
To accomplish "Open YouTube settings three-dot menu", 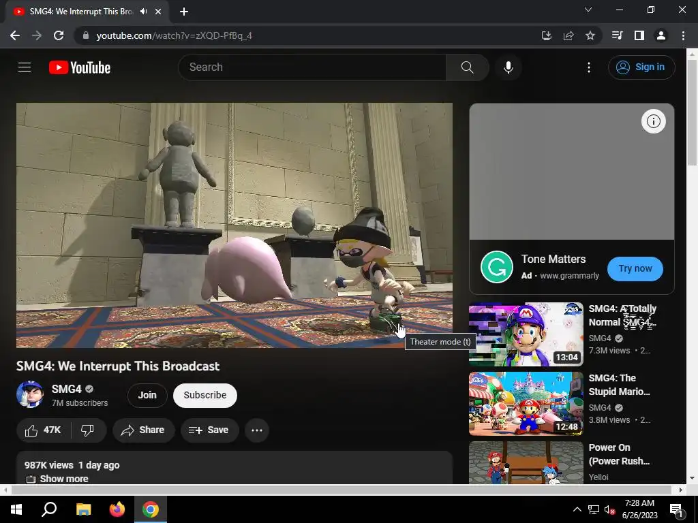I will [589, 67].
